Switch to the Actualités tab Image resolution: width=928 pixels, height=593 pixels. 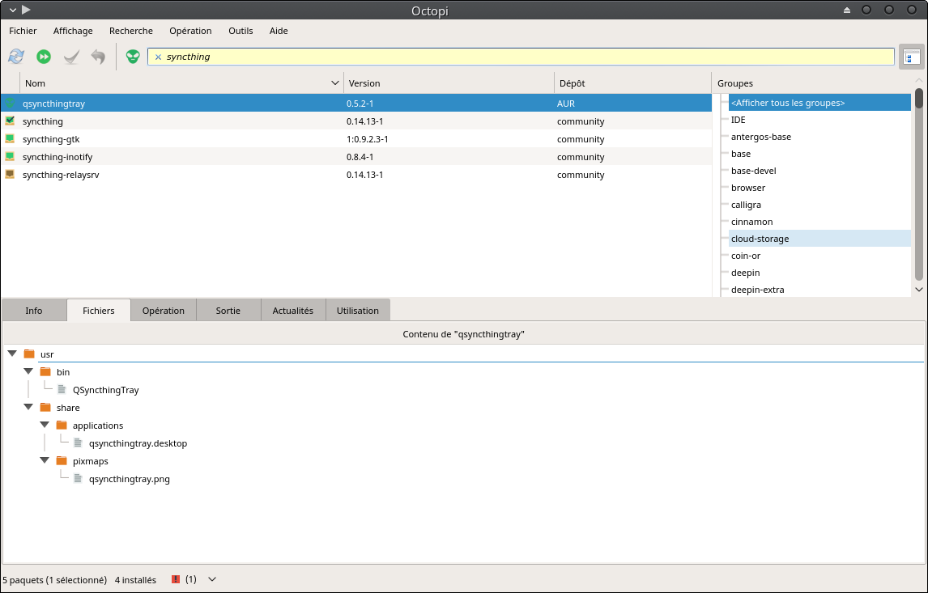click(x=293, y=311)
